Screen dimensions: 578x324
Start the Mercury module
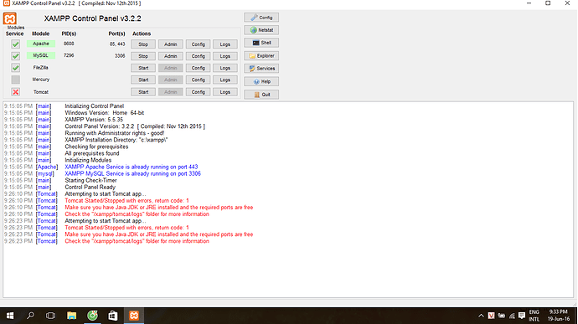point(143,80)
